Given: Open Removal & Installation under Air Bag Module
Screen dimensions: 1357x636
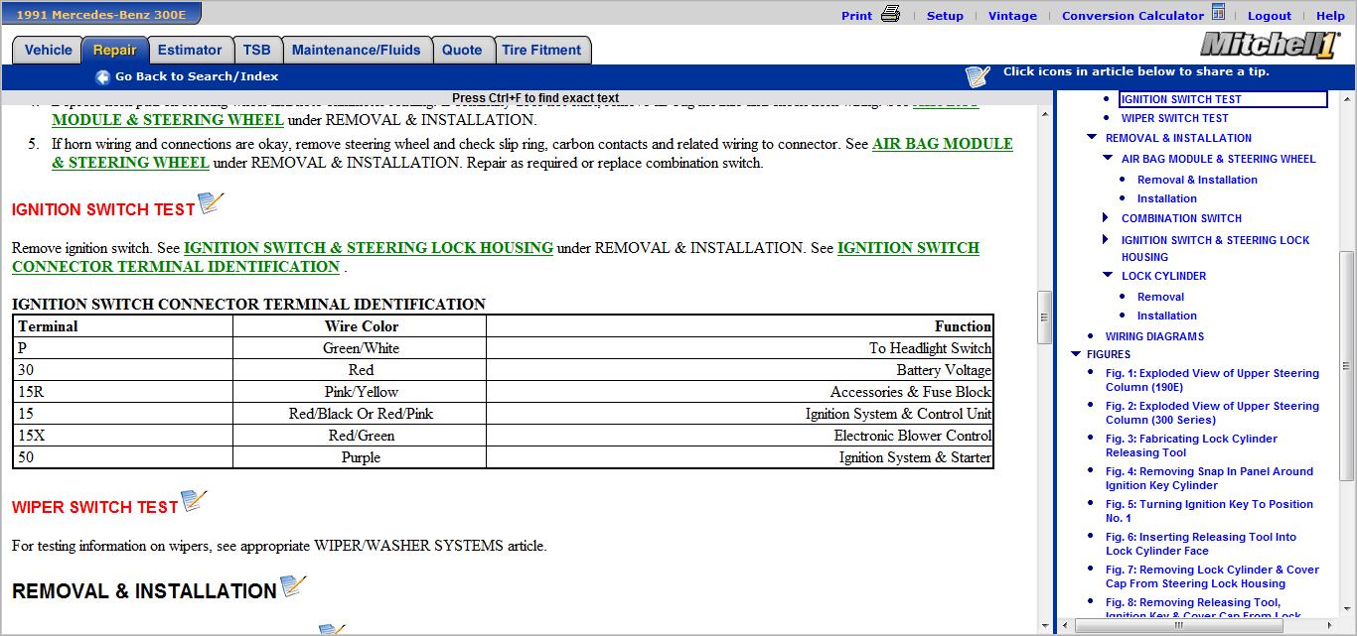Looking at the screenshot, I should (x=1197, y=180).
